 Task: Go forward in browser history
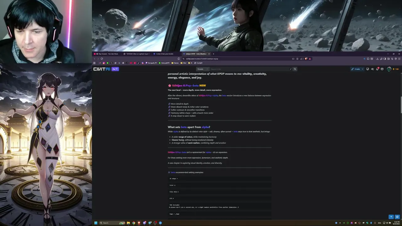98,59
